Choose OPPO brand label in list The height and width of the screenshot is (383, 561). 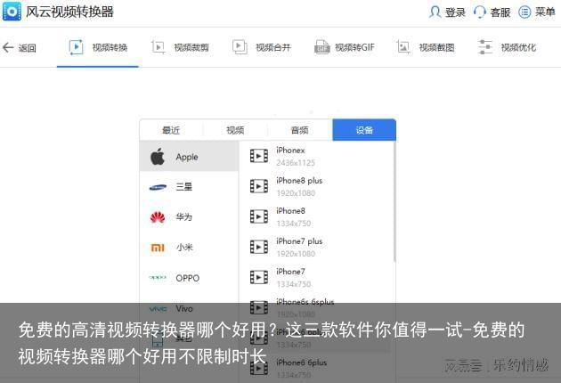(x=188, y=278)
